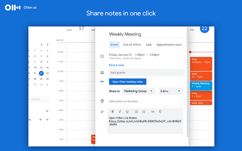The height and width of the screenshot is (151, 242).
Task: Select day 15 in the mini calendar
Action: click(x=41, y=68)
